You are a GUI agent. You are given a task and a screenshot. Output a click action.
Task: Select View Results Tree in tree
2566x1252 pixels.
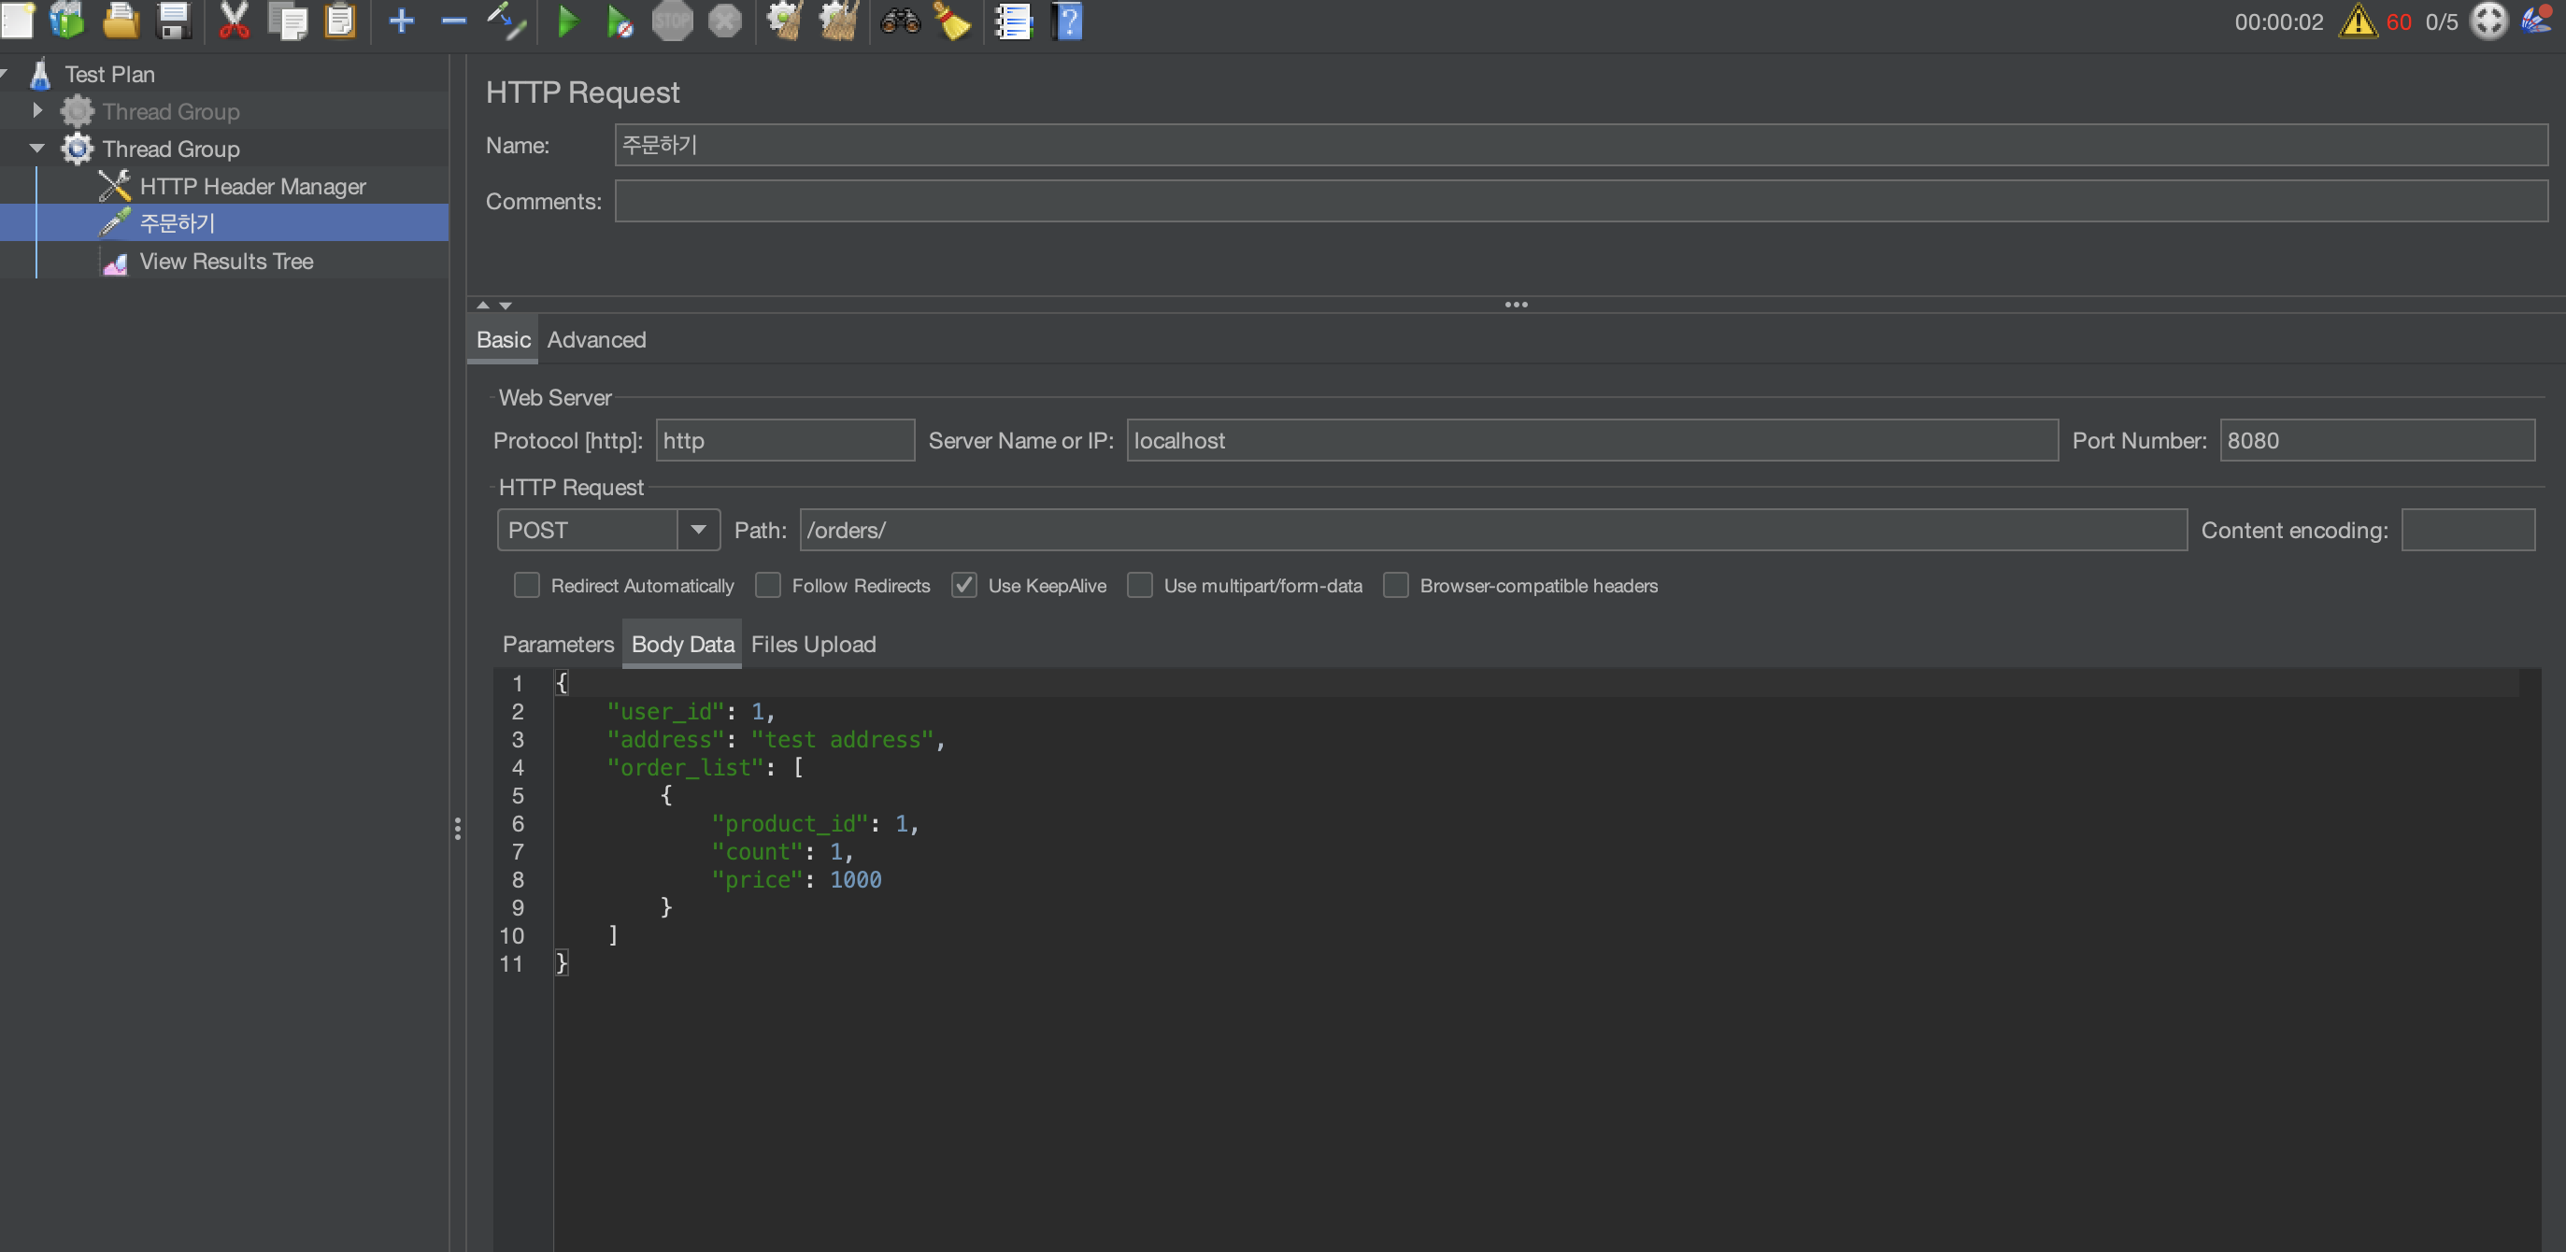[x=226, y=261]
